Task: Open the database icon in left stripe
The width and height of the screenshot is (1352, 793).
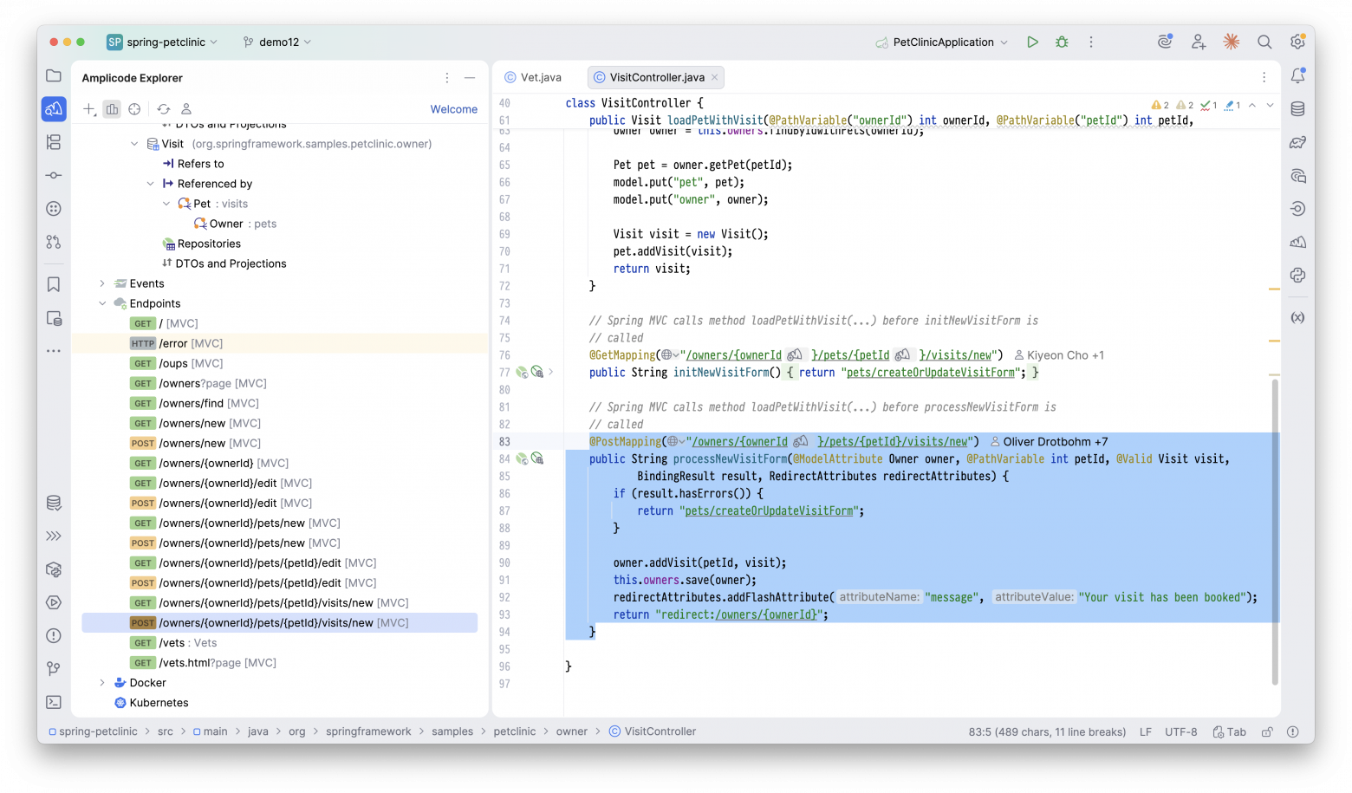Action: pos(54,504)
